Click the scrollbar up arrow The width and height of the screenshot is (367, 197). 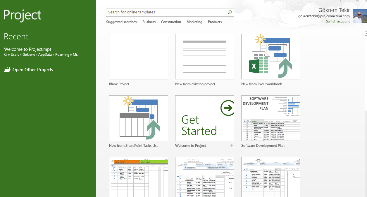click(x=366, y=34)
